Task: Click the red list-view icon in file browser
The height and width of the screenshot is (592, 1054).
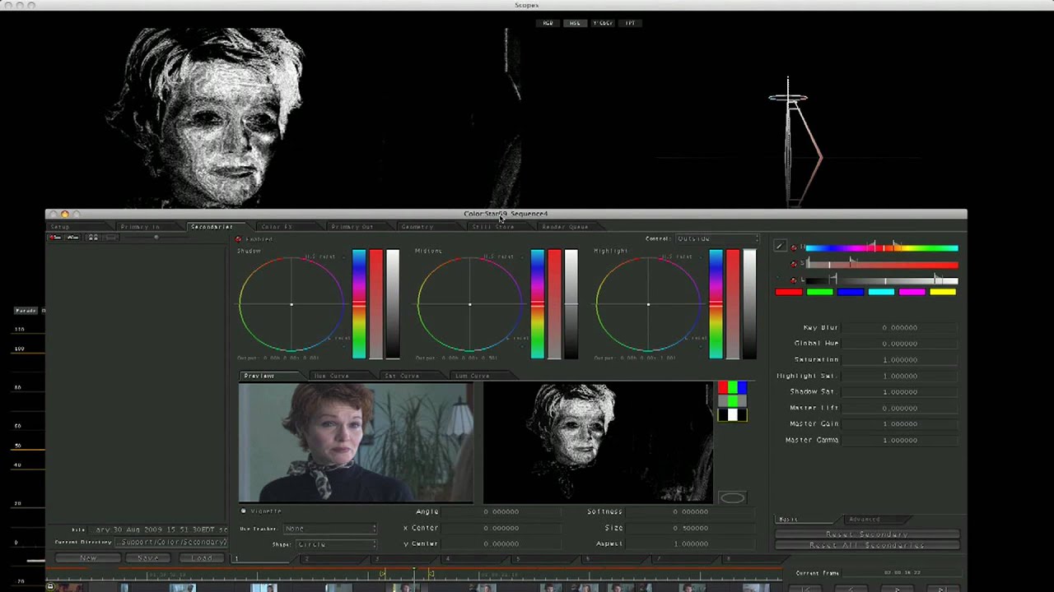Action: [x=55, y=238]
